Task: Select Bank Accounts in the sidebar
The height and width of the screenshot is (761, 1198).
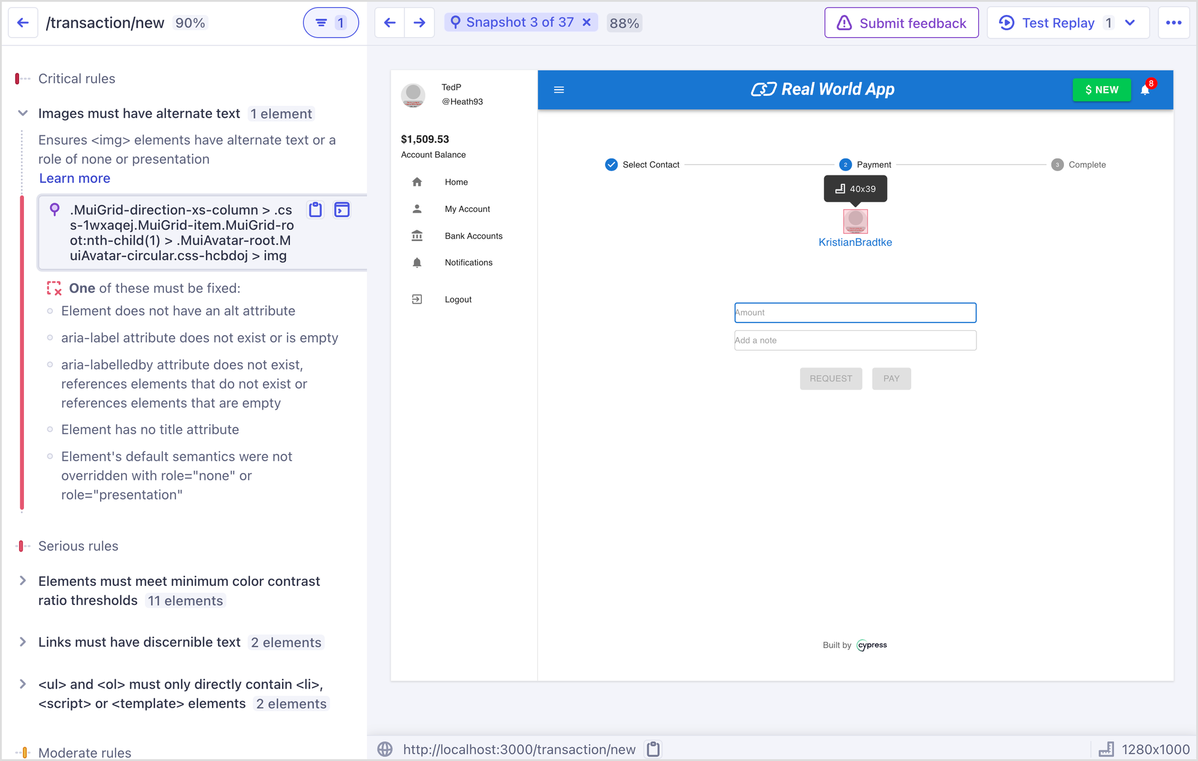Action: point(473,236)
